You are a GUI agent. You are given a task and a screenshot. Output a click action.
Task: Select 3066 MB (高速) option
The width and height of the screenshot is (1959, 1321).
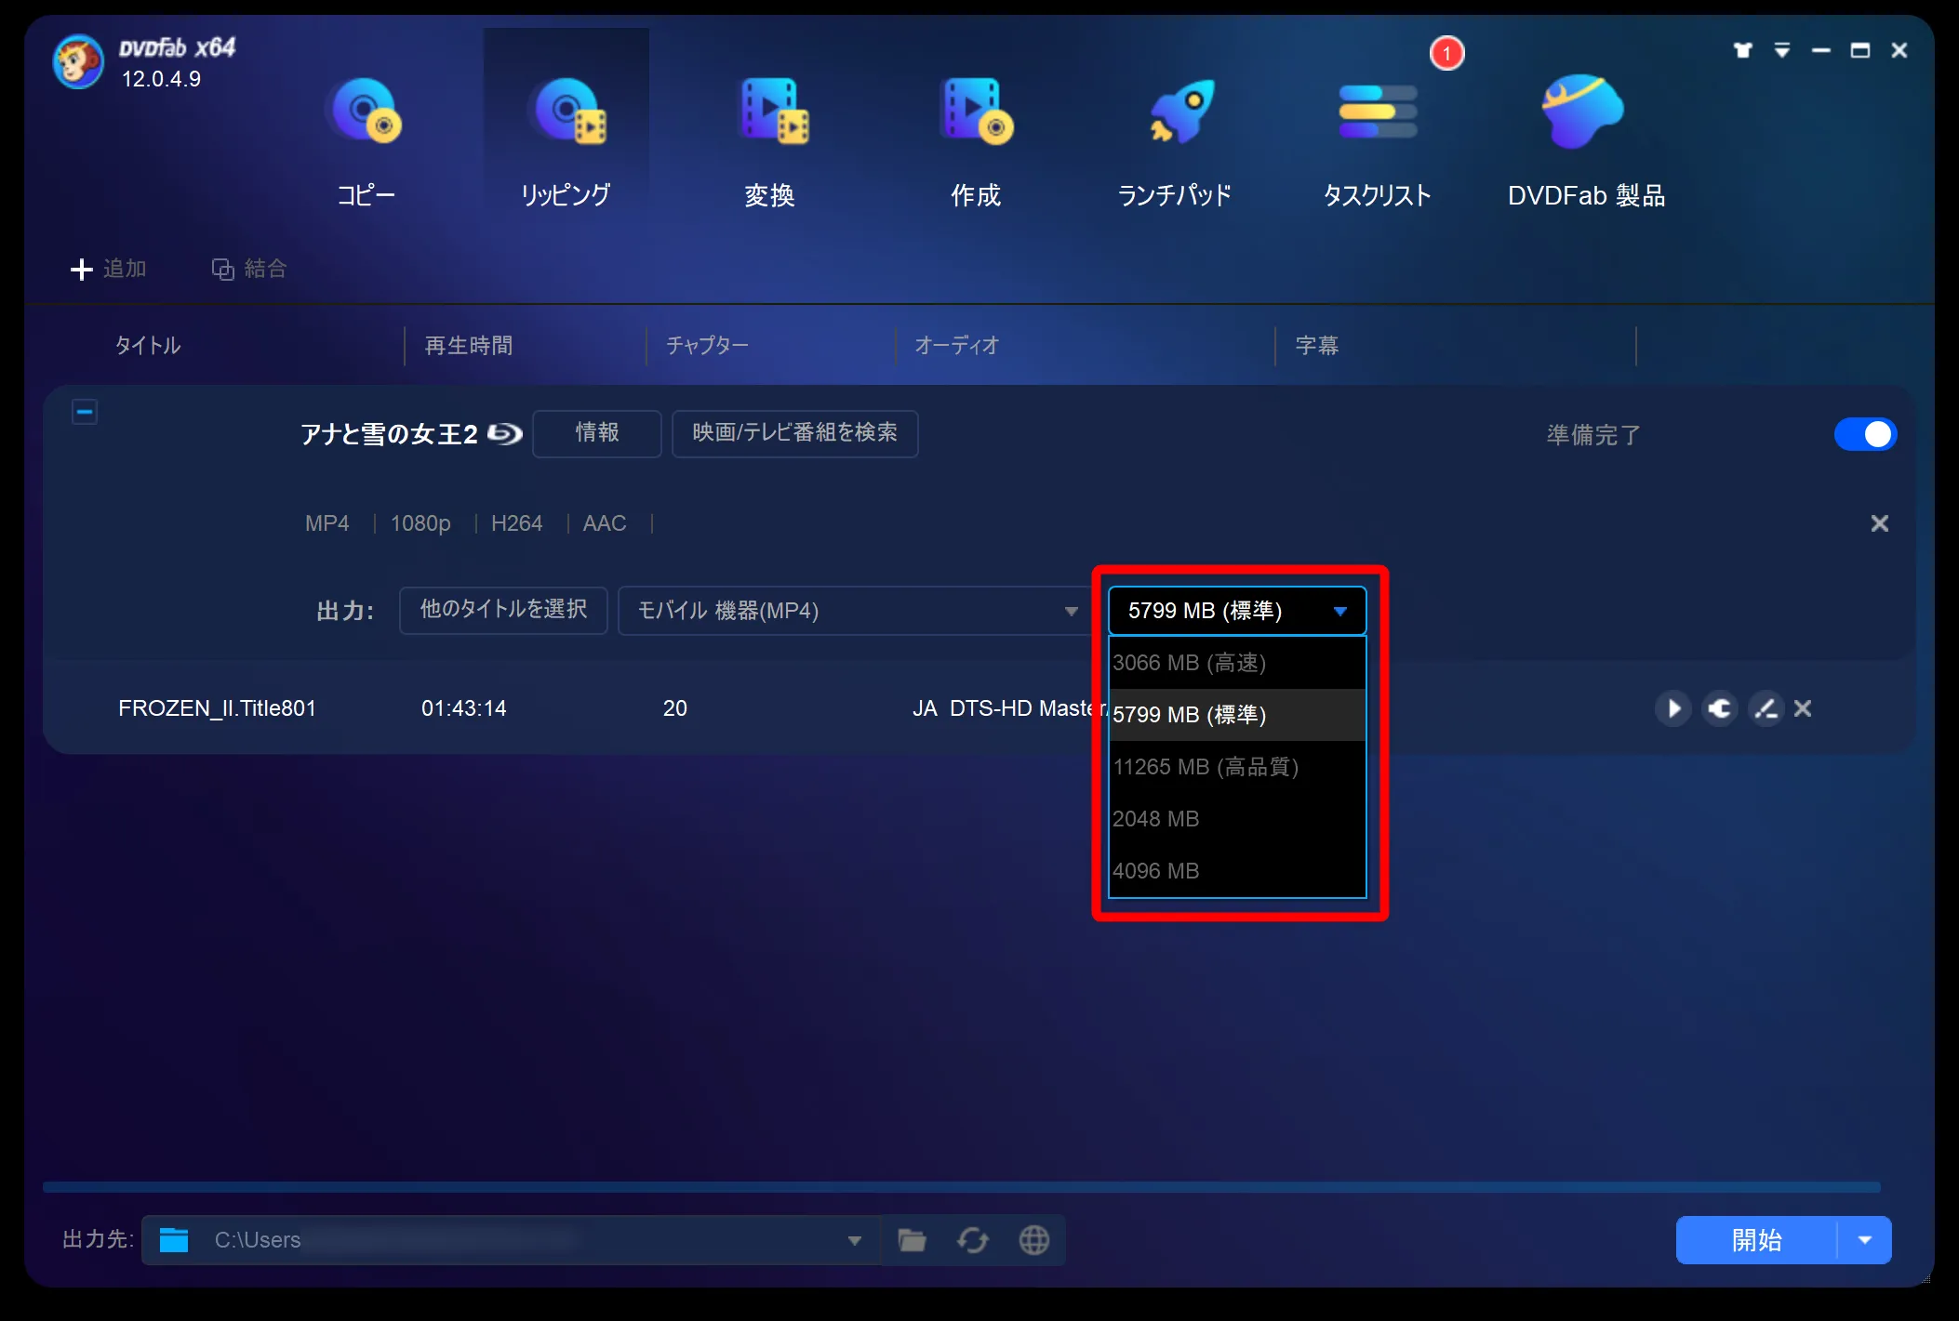[x=1237, y=663]
